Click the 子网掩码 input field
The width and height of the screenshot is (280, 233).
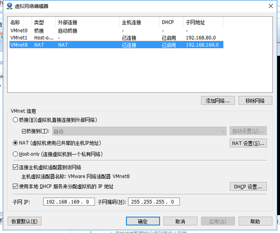154,202
